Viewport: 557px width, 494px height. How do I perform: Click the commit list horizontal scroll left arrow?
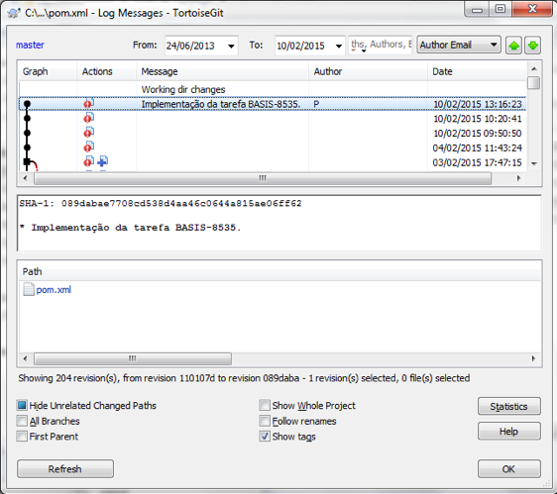coord(25,178)
